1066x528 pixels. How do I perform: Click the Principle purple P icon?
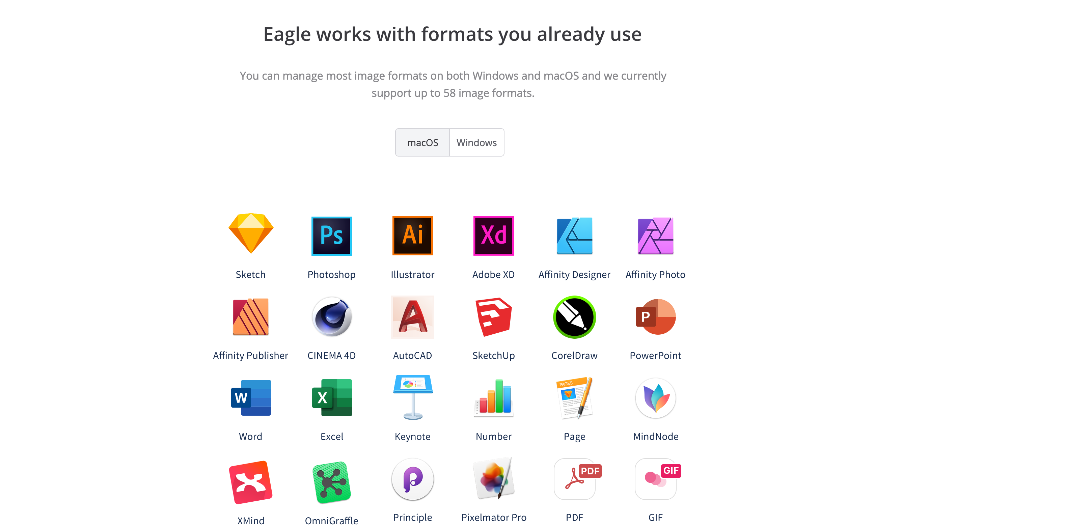pos(413,479)
